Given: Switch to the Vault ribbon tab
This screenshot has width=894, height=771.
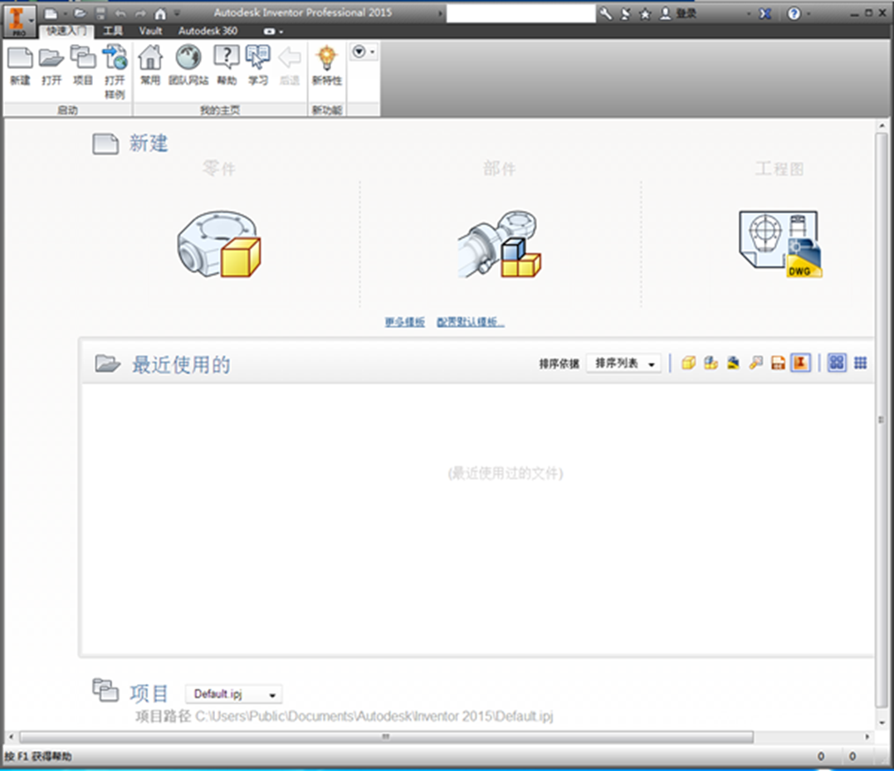Looking at the screenshot, I should (150, 31).
